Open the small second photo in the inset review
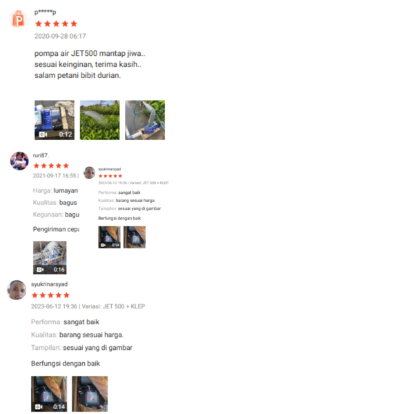Viewport: 414px width, 414px height. tap(135, 237)
